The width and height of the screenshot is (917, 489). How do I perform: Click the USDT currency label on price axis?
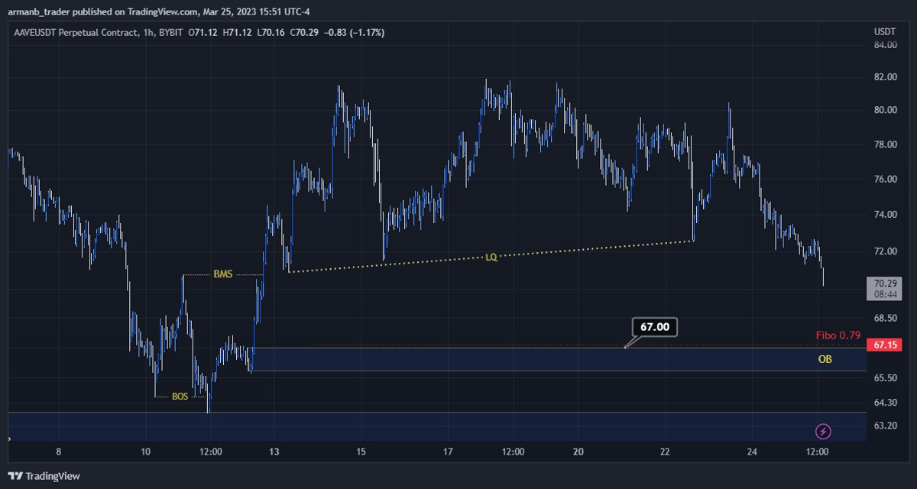pos(884,32)
